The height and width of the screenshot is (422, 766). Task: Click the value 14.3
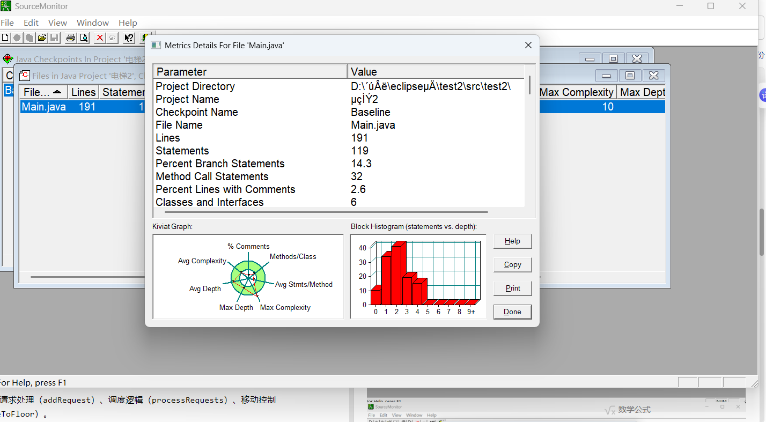tap(362, 164)
